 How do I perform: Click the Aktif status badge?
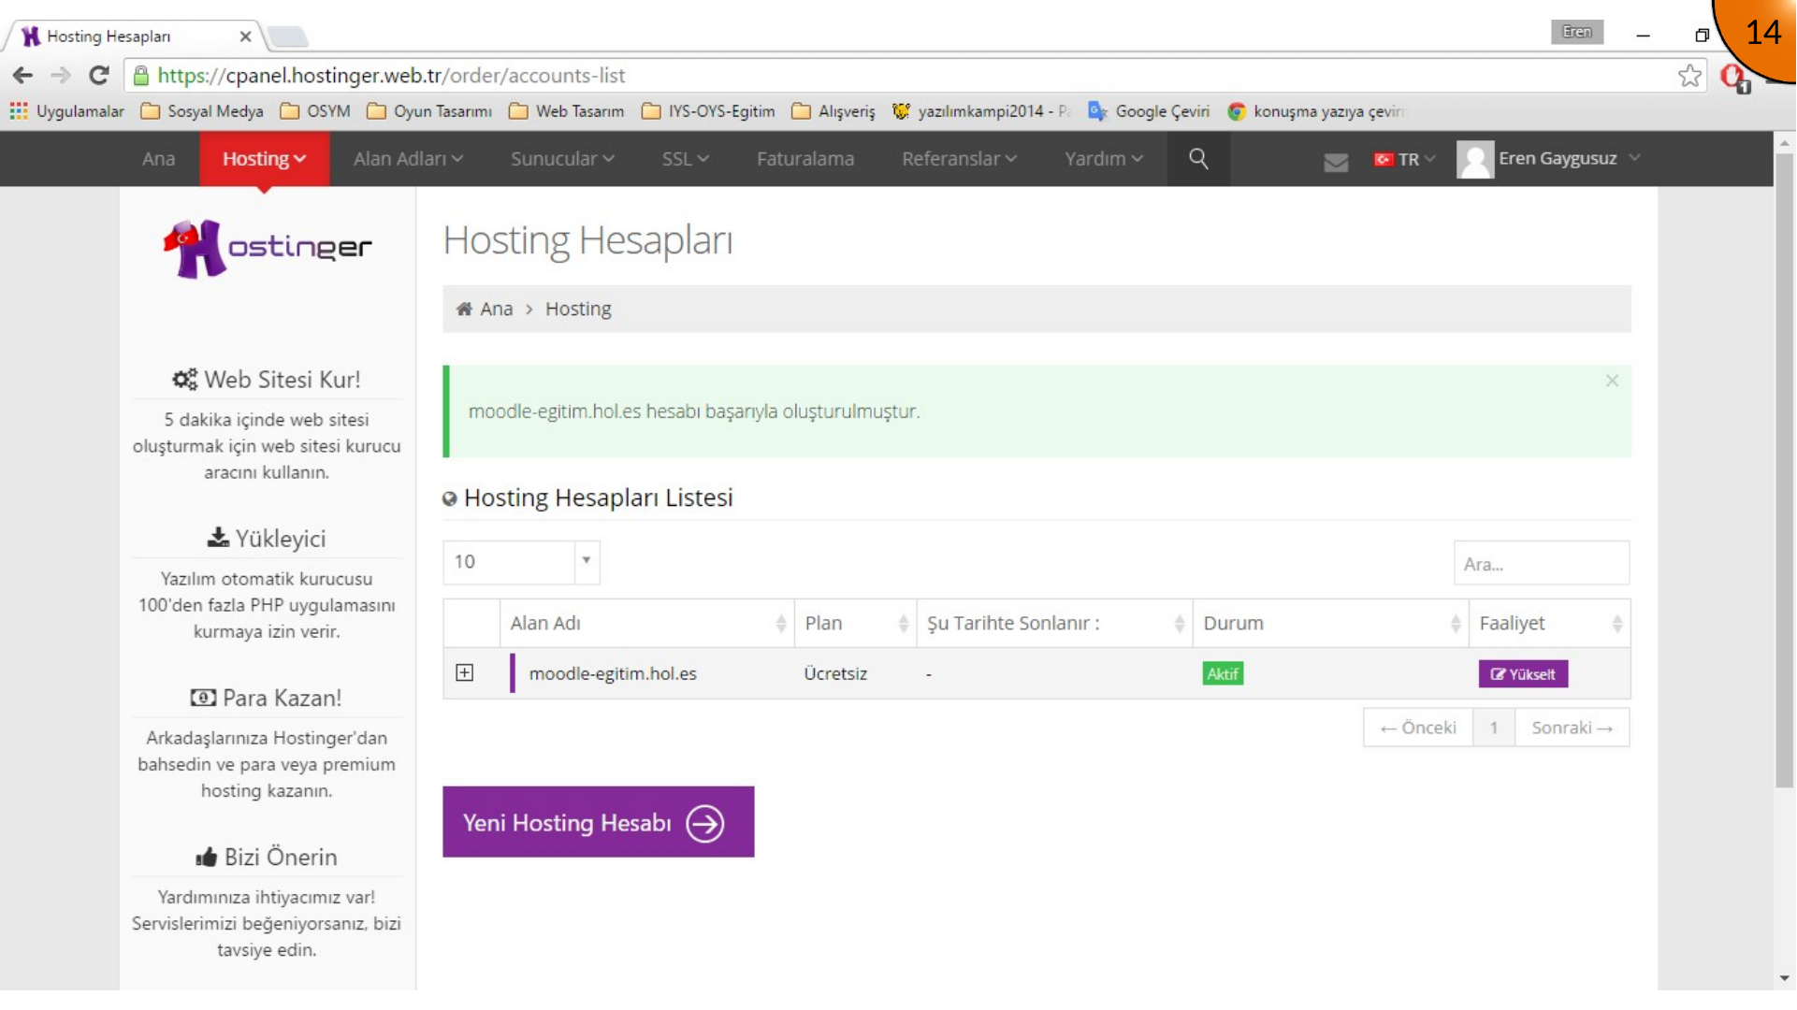[x=1223, y=674]
